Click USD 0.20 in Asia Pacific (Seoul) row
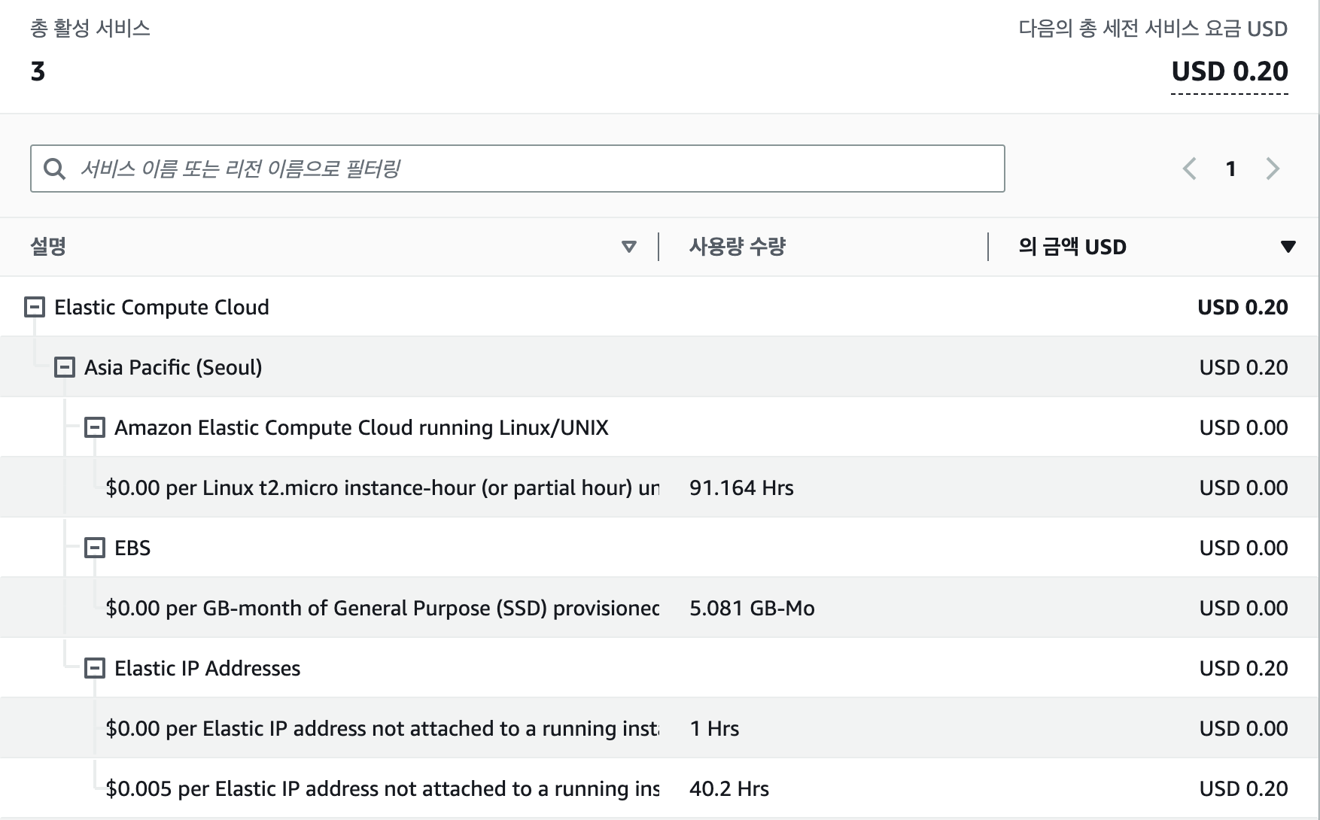Viewport: 1320px width, 820px height. [1243, 367]
